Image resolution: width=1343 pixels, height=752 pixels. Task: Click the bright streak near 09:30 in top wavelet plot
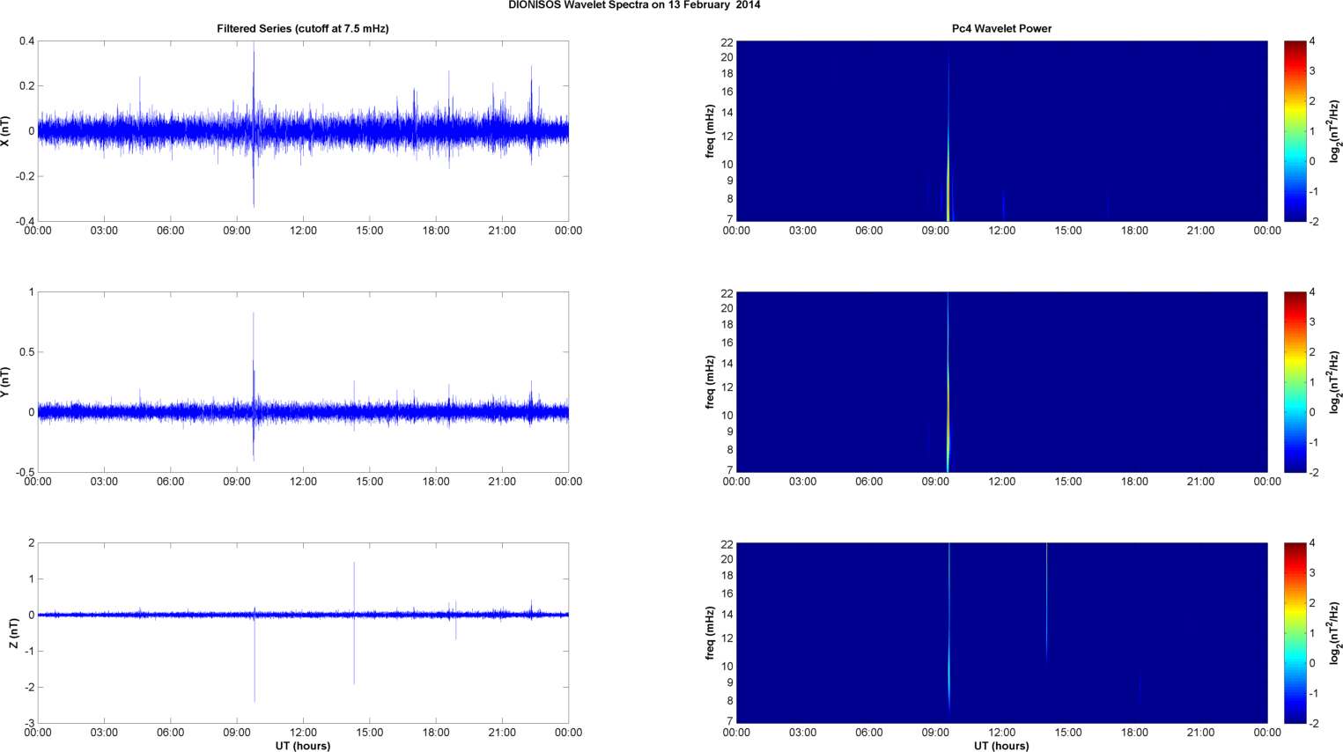[948, 176]
